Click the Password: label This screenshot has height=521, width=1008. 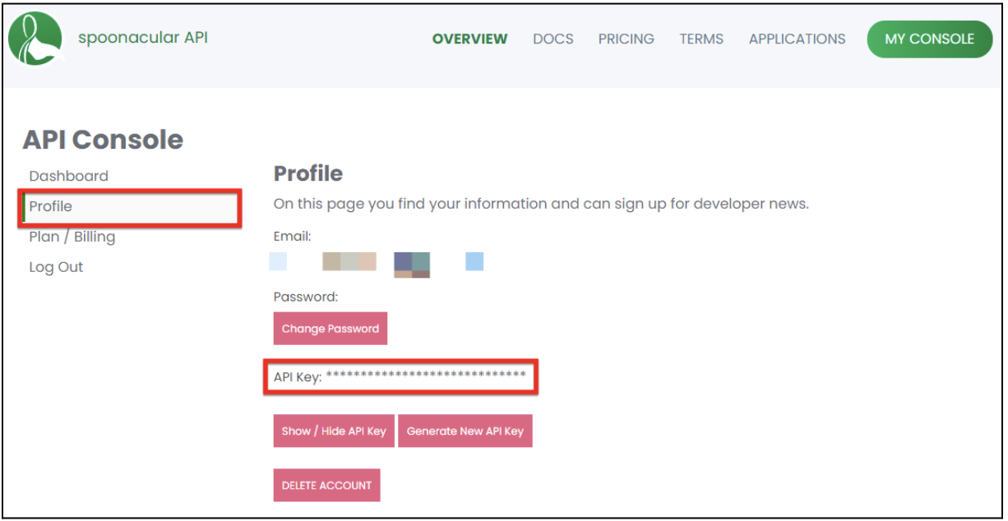(x=306, y=297)
